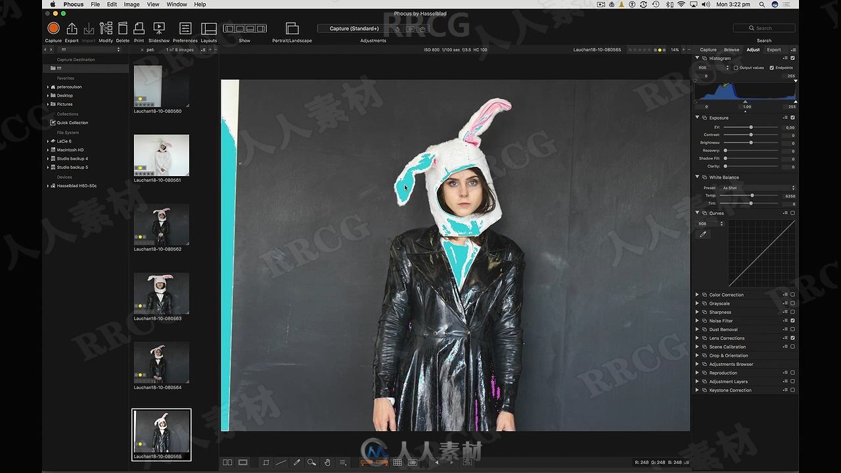Disable the Exposure tool checkbox
This screenshot has width=841, height=473.
coord(792,118)
